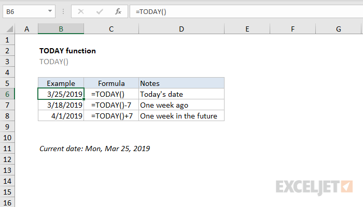Viewport: 363px width, 207px height.
Task: Select row 11 header
Action: click(x=8, y=149)
